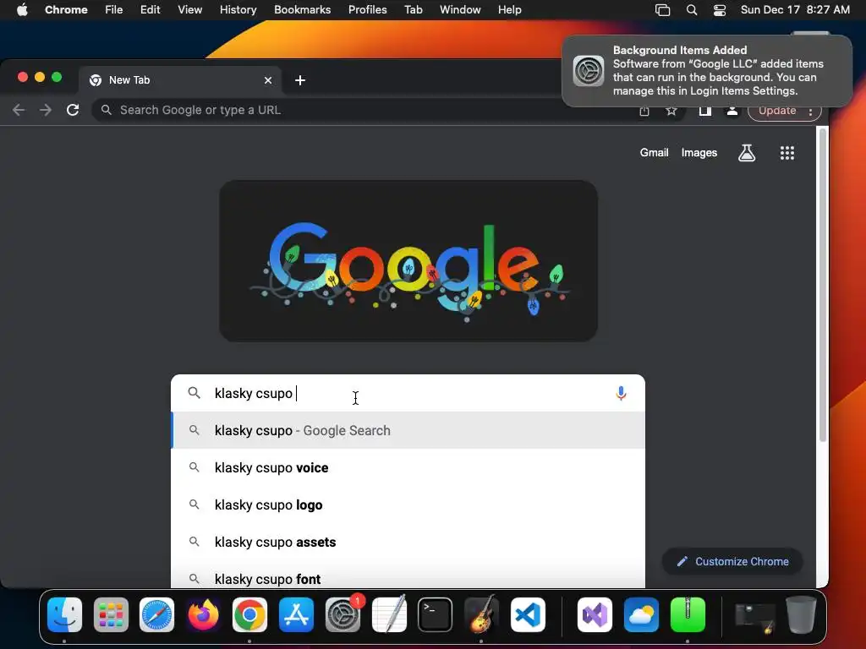This screenshot has width=866, height=649.
Task: Open the History menu
Action: 238,10
